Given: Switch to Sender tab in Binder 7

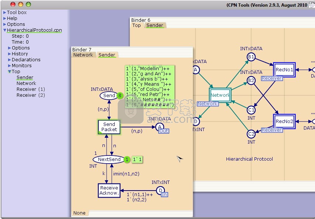Looking at the screenshot, I should pos(107,55).
